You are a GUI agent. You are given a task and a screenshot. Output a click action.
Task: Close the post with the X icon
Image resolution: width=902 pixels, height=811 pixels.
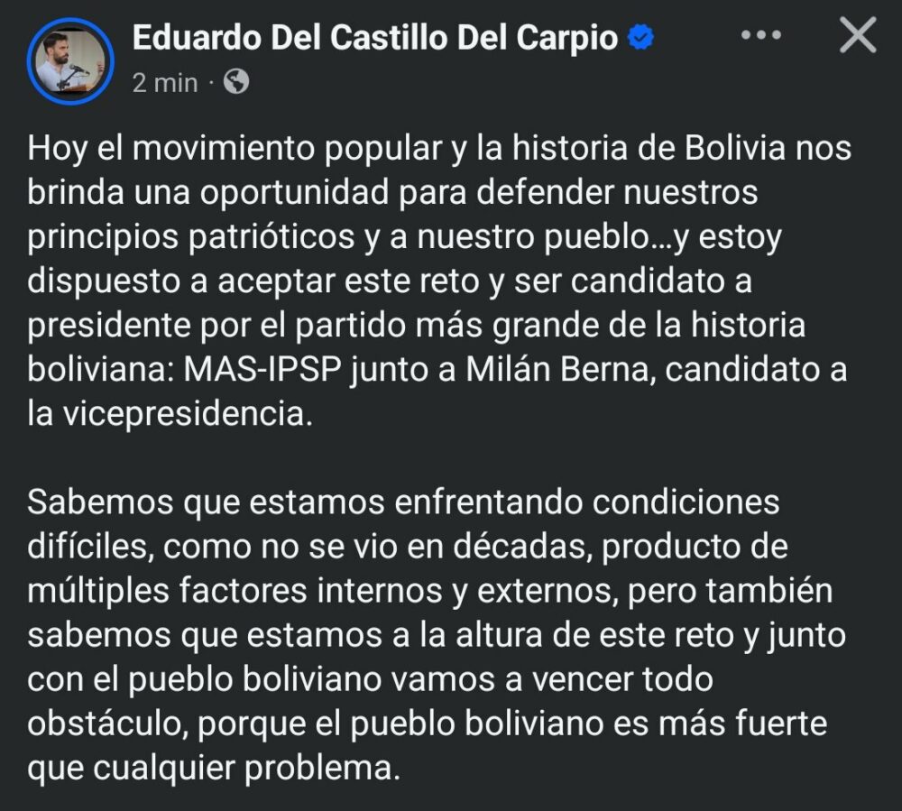[858, 35]
